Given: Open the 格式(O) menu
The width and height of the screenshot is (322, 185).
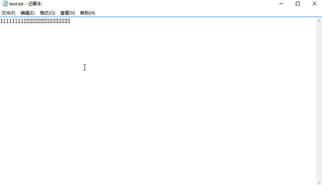Looking at the screenshot, I should 47,13.
